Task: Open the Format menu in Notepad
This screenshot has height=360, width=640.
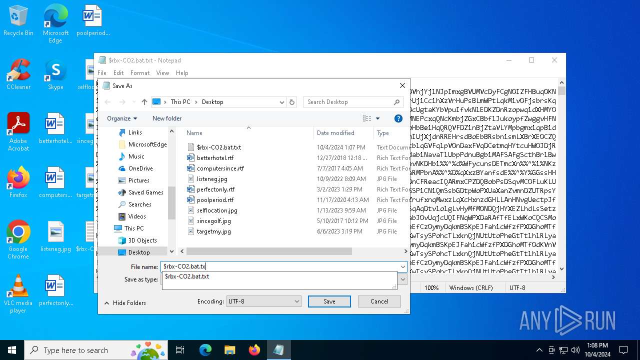Action: [140, 72]
